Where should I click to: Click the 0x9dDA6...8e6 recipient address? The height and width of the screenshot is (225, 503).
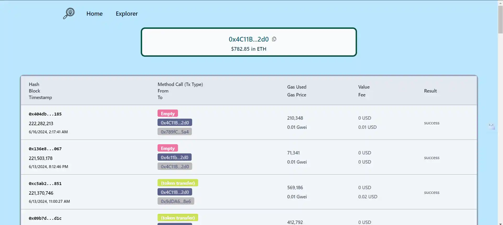click(x=176, y=201)
